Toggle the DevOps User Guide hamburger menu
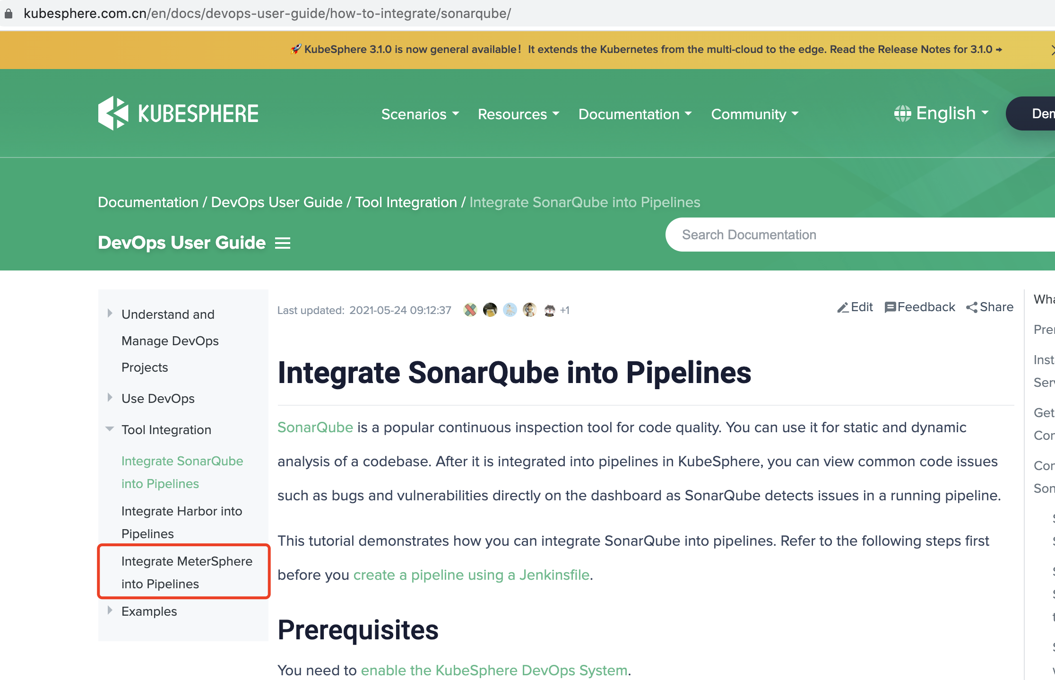 coord(283,243)
